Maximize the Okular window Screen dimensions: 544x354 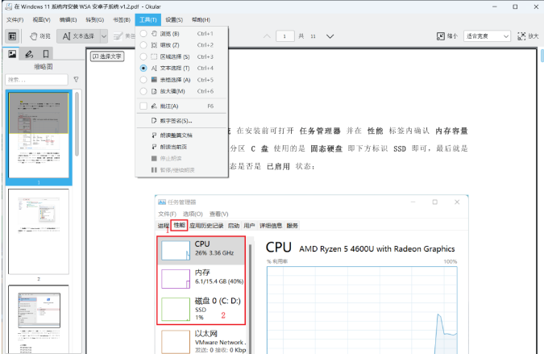(515, 6)
